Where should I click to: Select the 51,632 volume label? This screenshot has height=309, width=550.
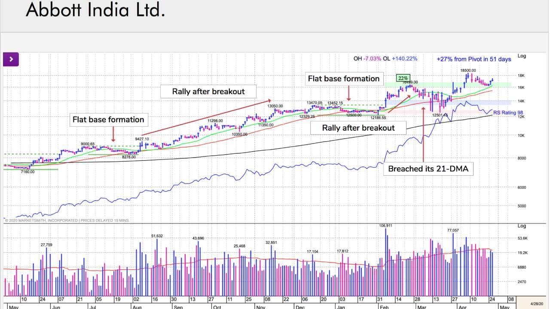[157, 236]
